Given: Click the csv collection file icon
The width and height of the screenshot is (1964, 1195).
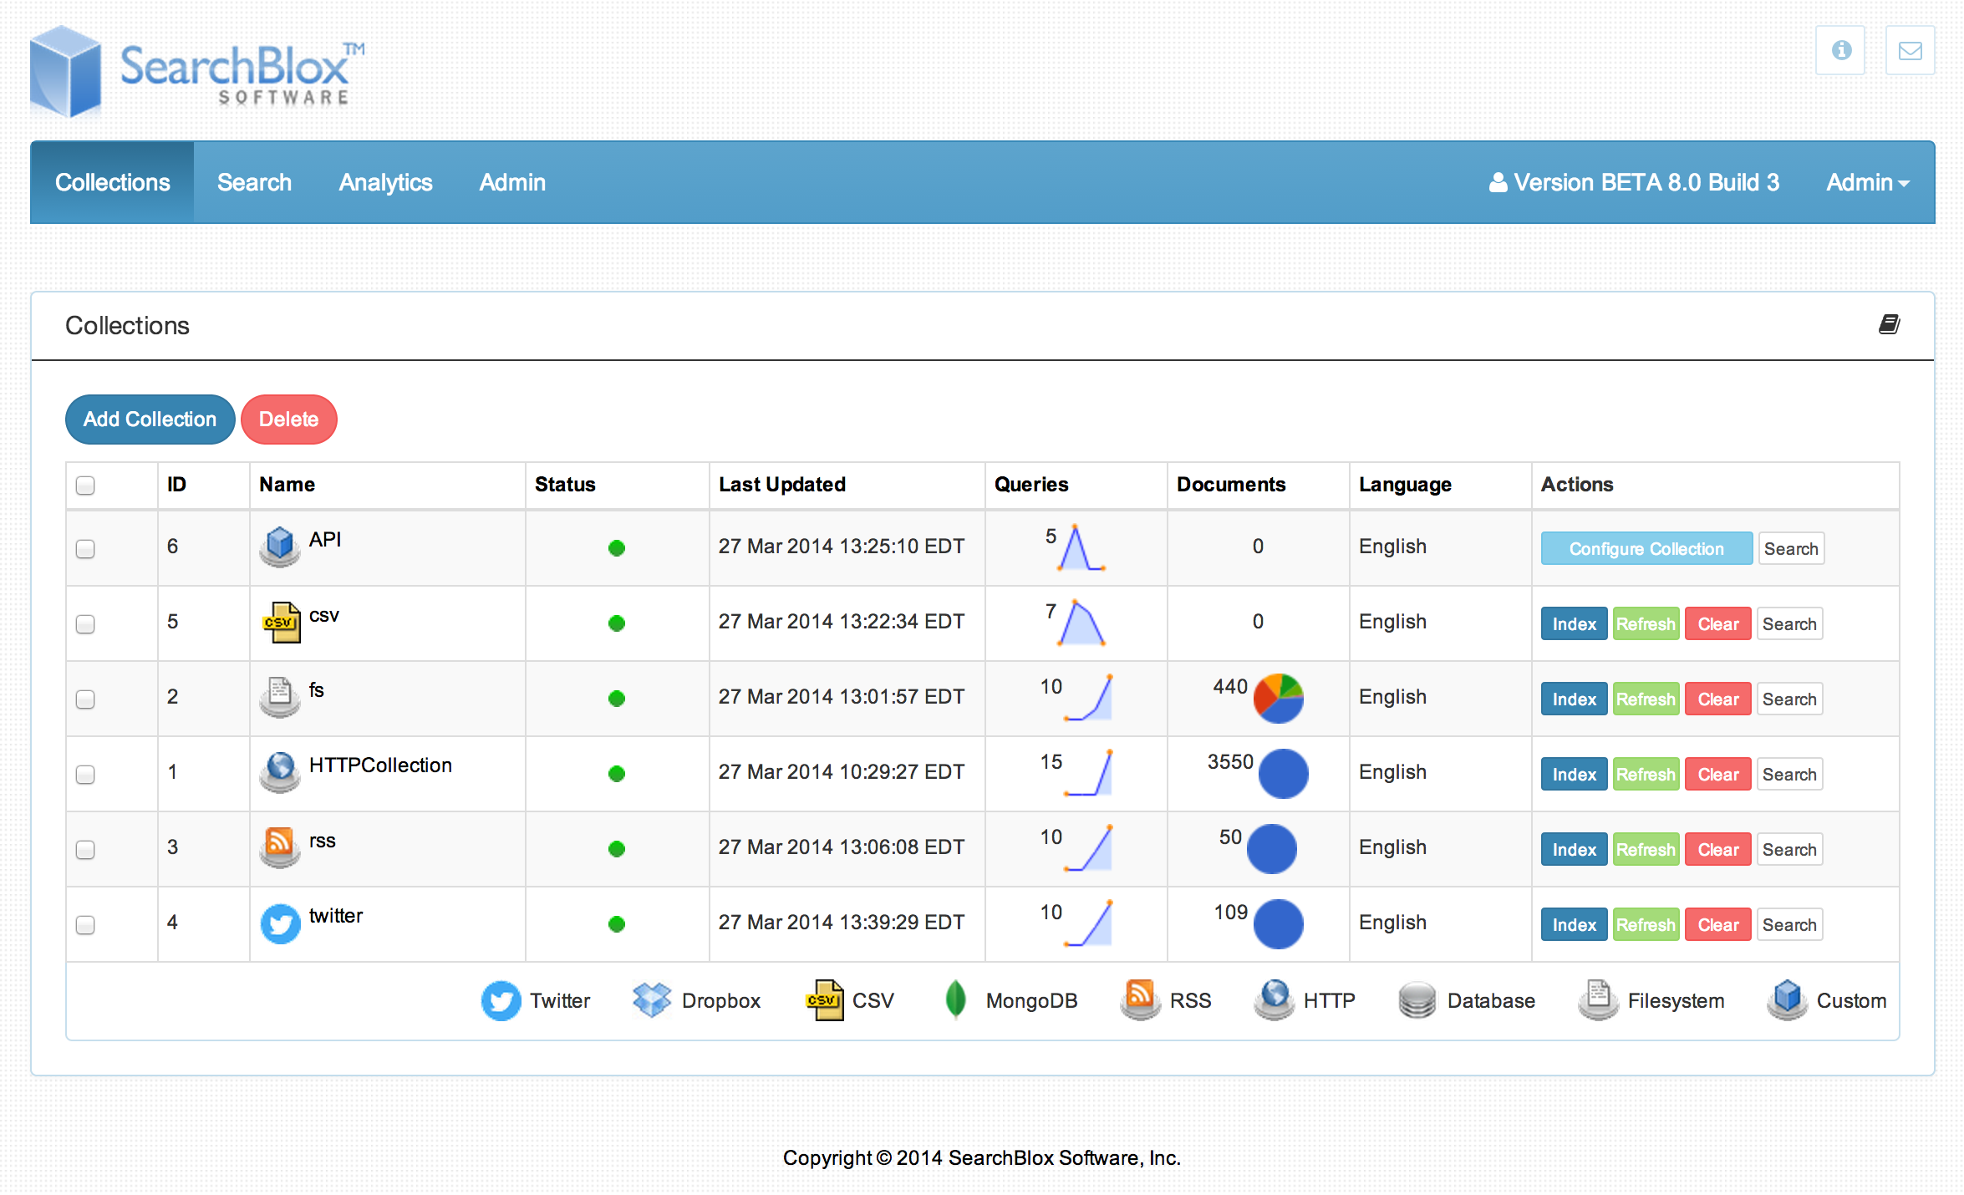Looking at the screenshot, I should tap(282, 623).
